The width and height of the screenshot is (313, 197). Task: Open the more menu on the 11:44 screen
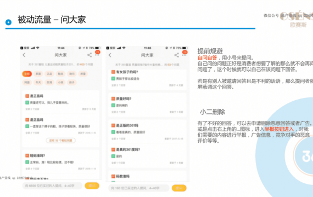pos(97,55)
